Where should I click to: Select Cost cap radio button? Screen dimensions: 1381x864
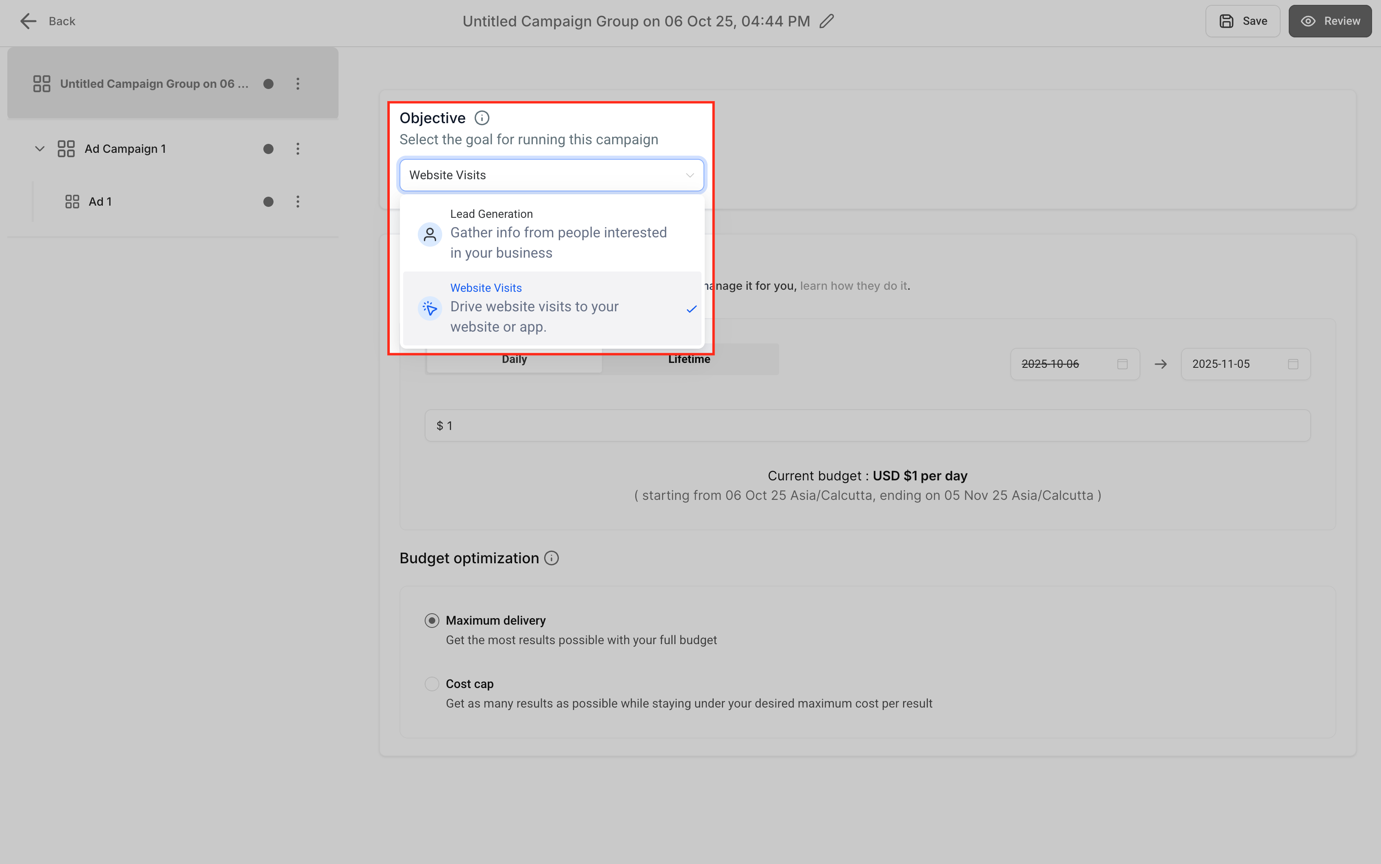[x=432, y=684]
